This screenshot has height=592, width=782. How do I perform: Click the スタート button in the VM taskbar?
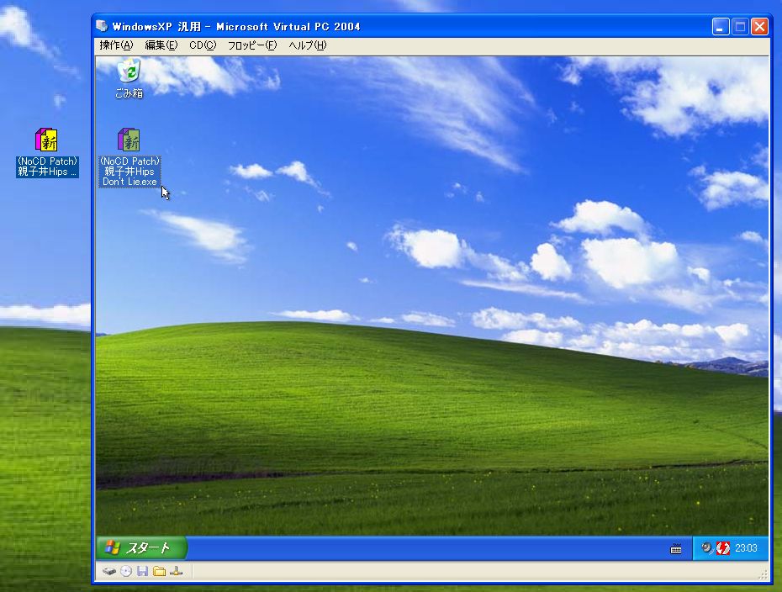[x=141, y=548]
